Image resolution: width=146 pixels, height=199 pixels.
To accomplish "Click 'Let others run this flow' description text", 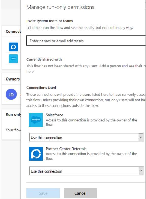I will [80, 28].
